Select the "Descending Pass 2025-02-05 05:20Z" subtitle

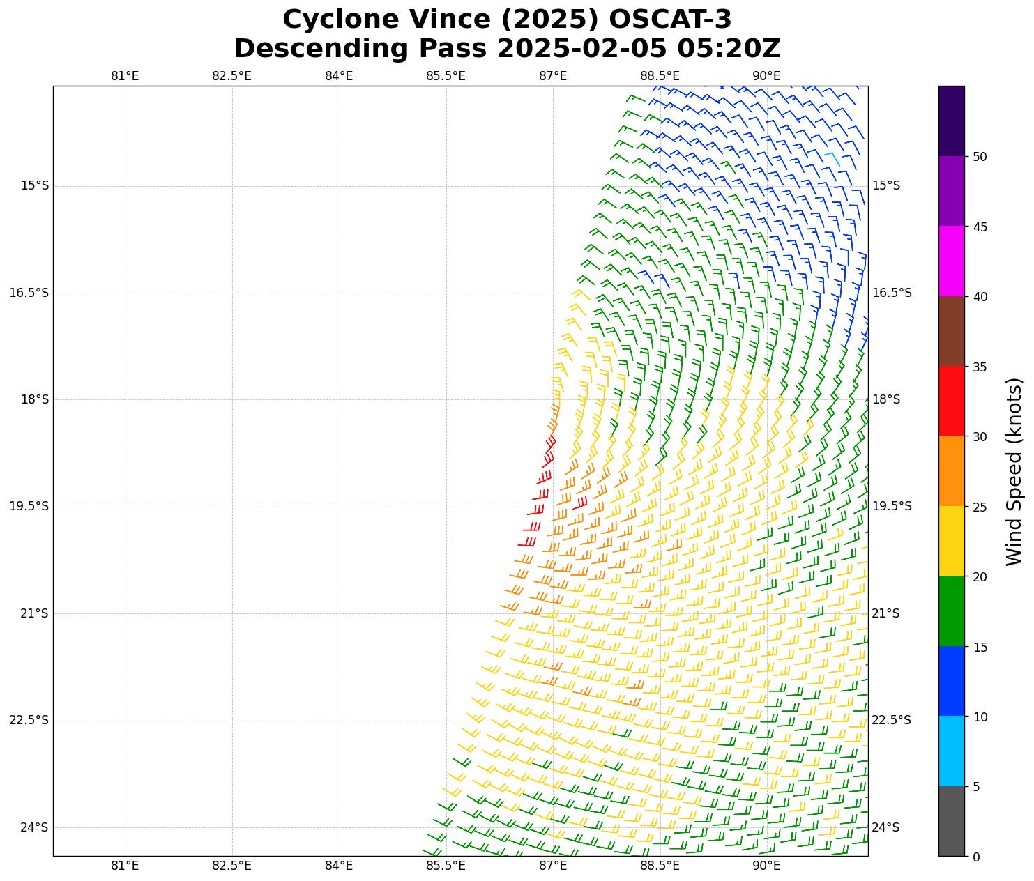pyautogui.click(x=507, y=49)
